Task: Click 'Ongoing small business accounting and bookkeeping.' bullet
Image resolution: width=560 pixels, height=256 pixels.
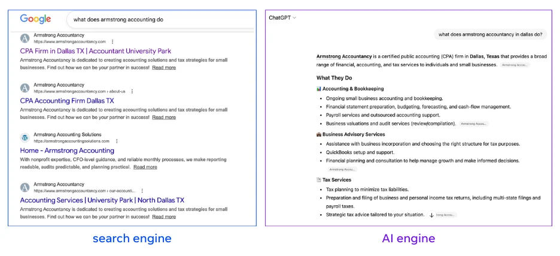Action: click(x=384, y=98)
